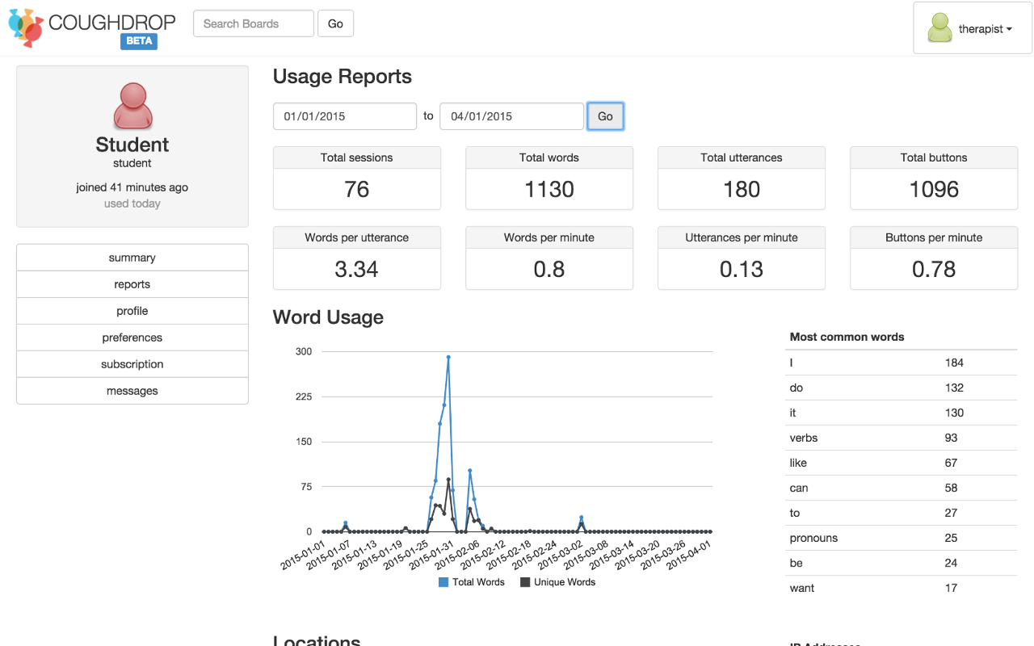Click the Search Boards input field
1034x646 pixels.
(253, 23)
